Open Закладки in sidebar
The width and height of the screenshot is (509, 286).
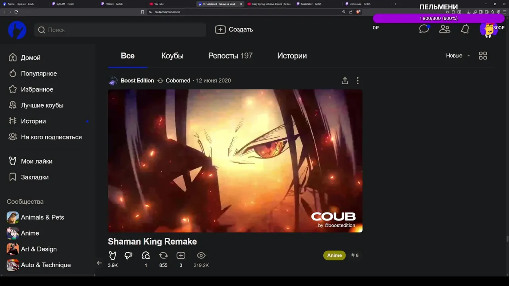tap(29, 177)
